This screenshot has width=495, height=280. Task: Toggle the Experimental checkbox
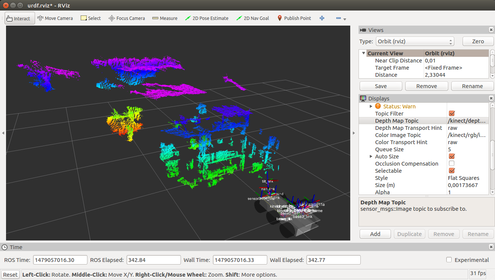pyautogui.click(x=449, y=260)
